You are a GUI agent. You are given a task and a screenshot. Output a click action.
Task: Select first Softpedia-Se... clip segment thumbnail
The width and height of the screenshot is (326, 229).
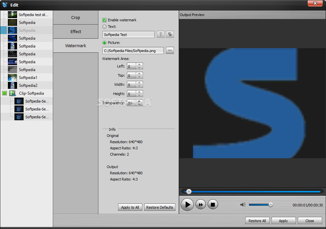click(x=19, y=101)
